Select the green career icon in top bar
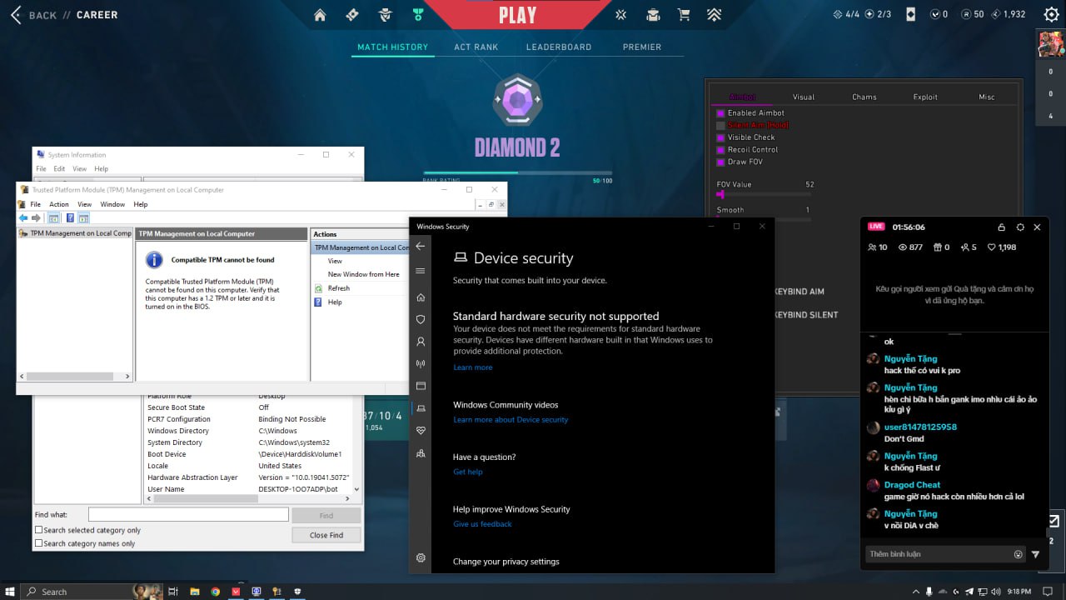Viewport: 1066px width, 600px height. point(417,15)
